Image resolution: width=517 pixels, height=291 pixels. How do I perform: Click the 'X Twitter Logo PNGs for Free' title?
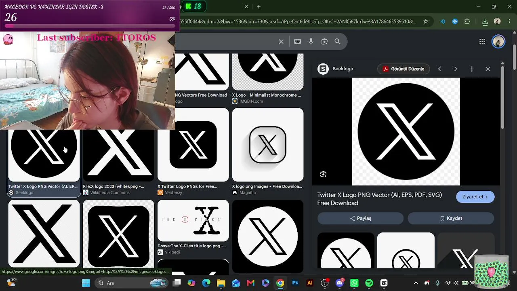pos(187,186)
